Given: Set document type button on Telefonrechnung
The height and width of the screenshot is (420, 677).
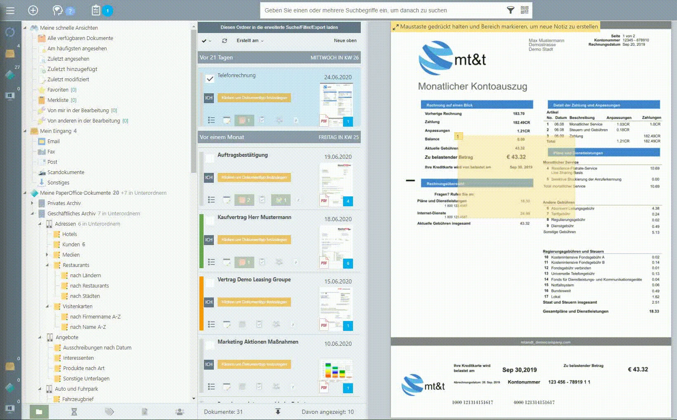Looking at the screenshot, I should tap(254, 98).
